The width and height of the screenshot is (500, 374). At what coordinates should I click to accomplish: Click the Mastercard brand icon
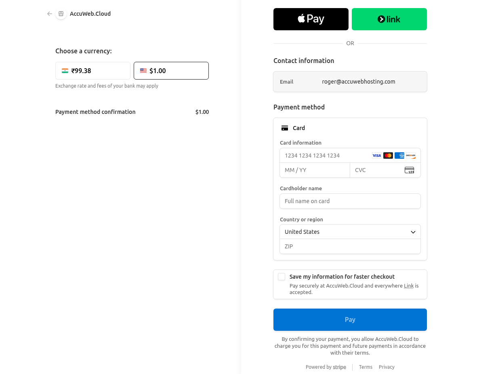388,155
